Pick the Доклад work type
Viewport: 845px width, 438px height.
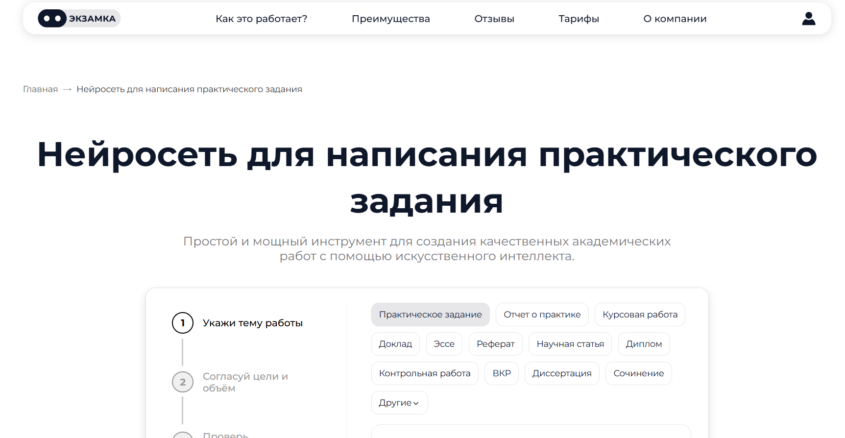click(x=395, y=344)
